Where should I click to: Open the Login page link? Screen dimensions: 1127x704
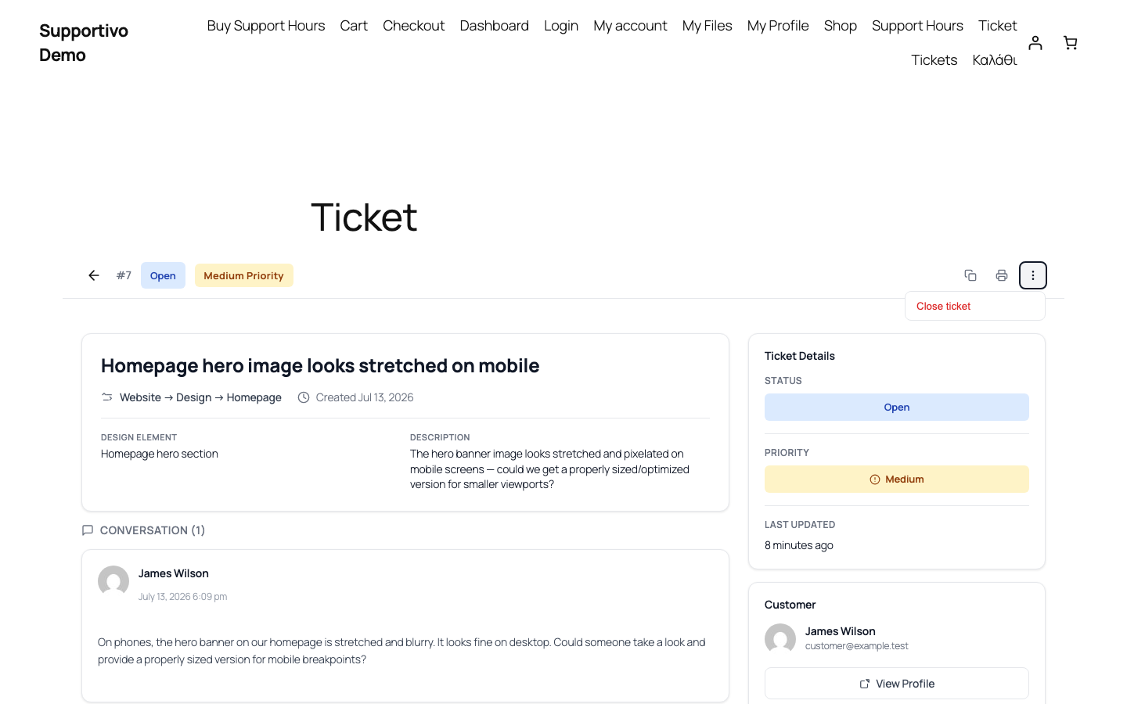pos(561,26)
